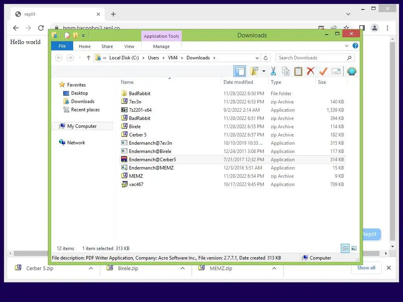
Task: Click the Cut scissors icon
Action: (x=273, y=71)
